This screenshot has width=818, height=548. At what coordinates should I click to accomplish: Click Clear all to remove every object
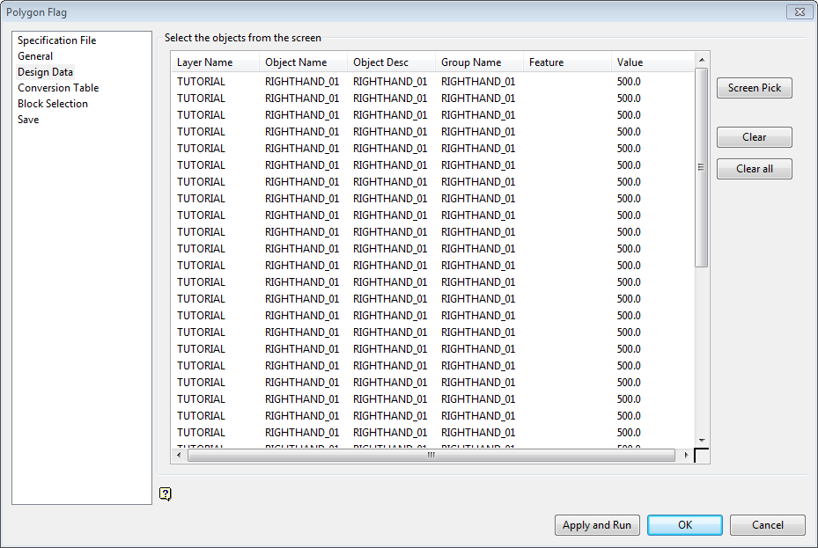(754, 169)
